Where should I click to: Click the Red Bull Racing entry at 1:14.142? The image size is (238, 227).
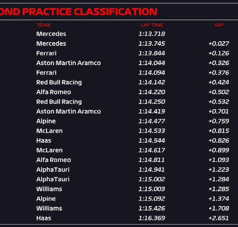(x=59, y=82)
